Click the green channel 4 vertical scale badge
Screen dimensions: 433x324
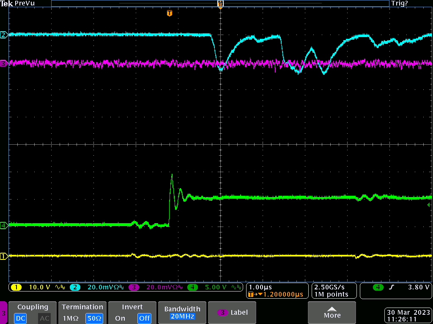tap(192, 287)
